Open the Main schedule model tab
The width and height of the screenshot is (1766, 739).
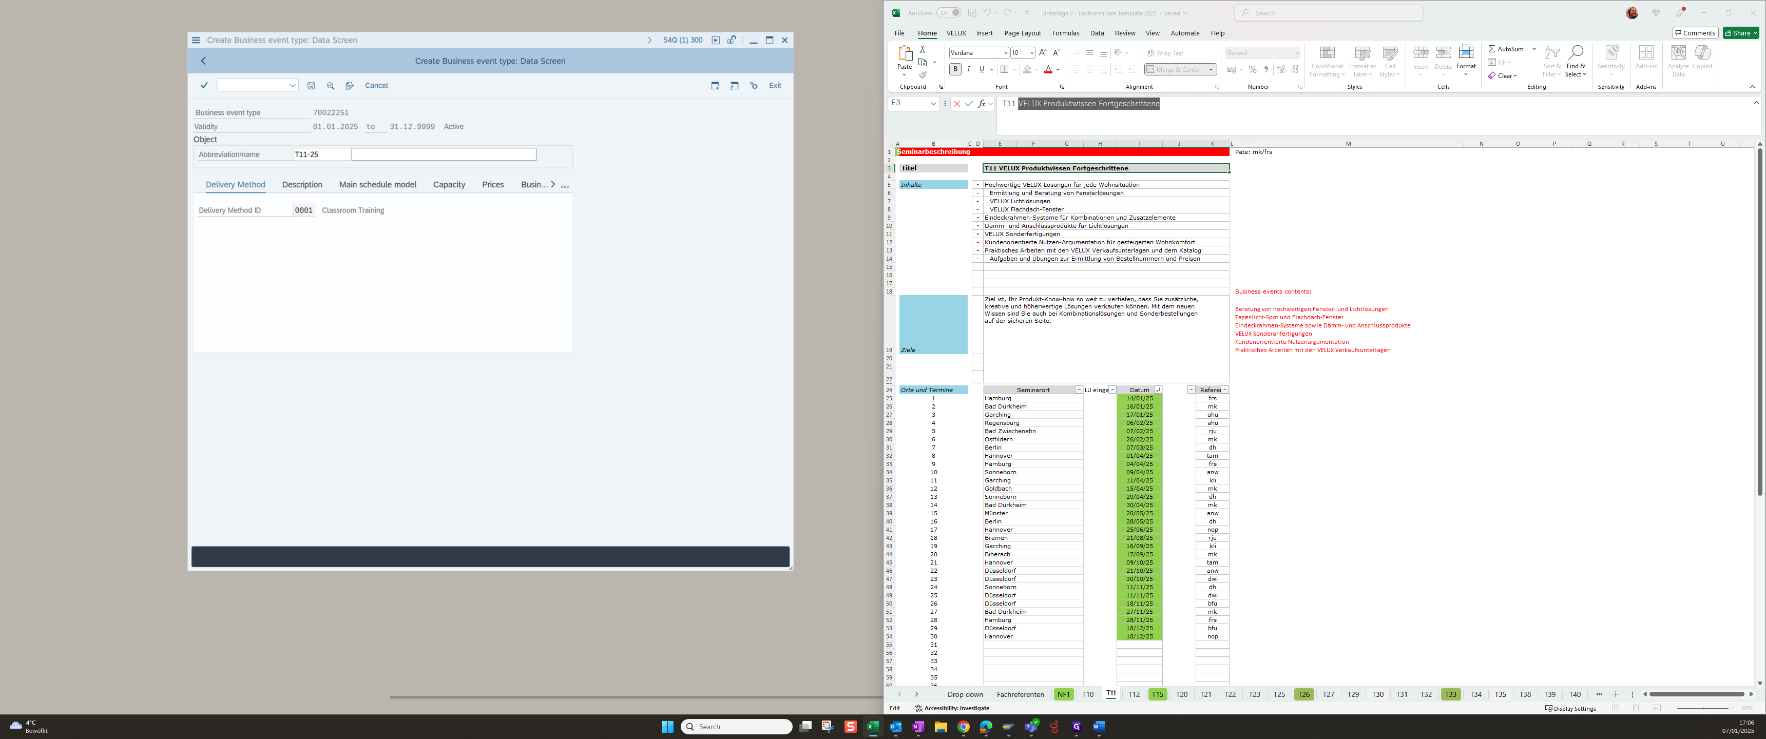click(378, 185)
